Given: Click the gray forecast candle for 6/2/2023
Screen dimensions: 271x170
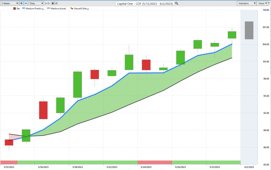Looking at the screenshot, I should click(249, 30).
